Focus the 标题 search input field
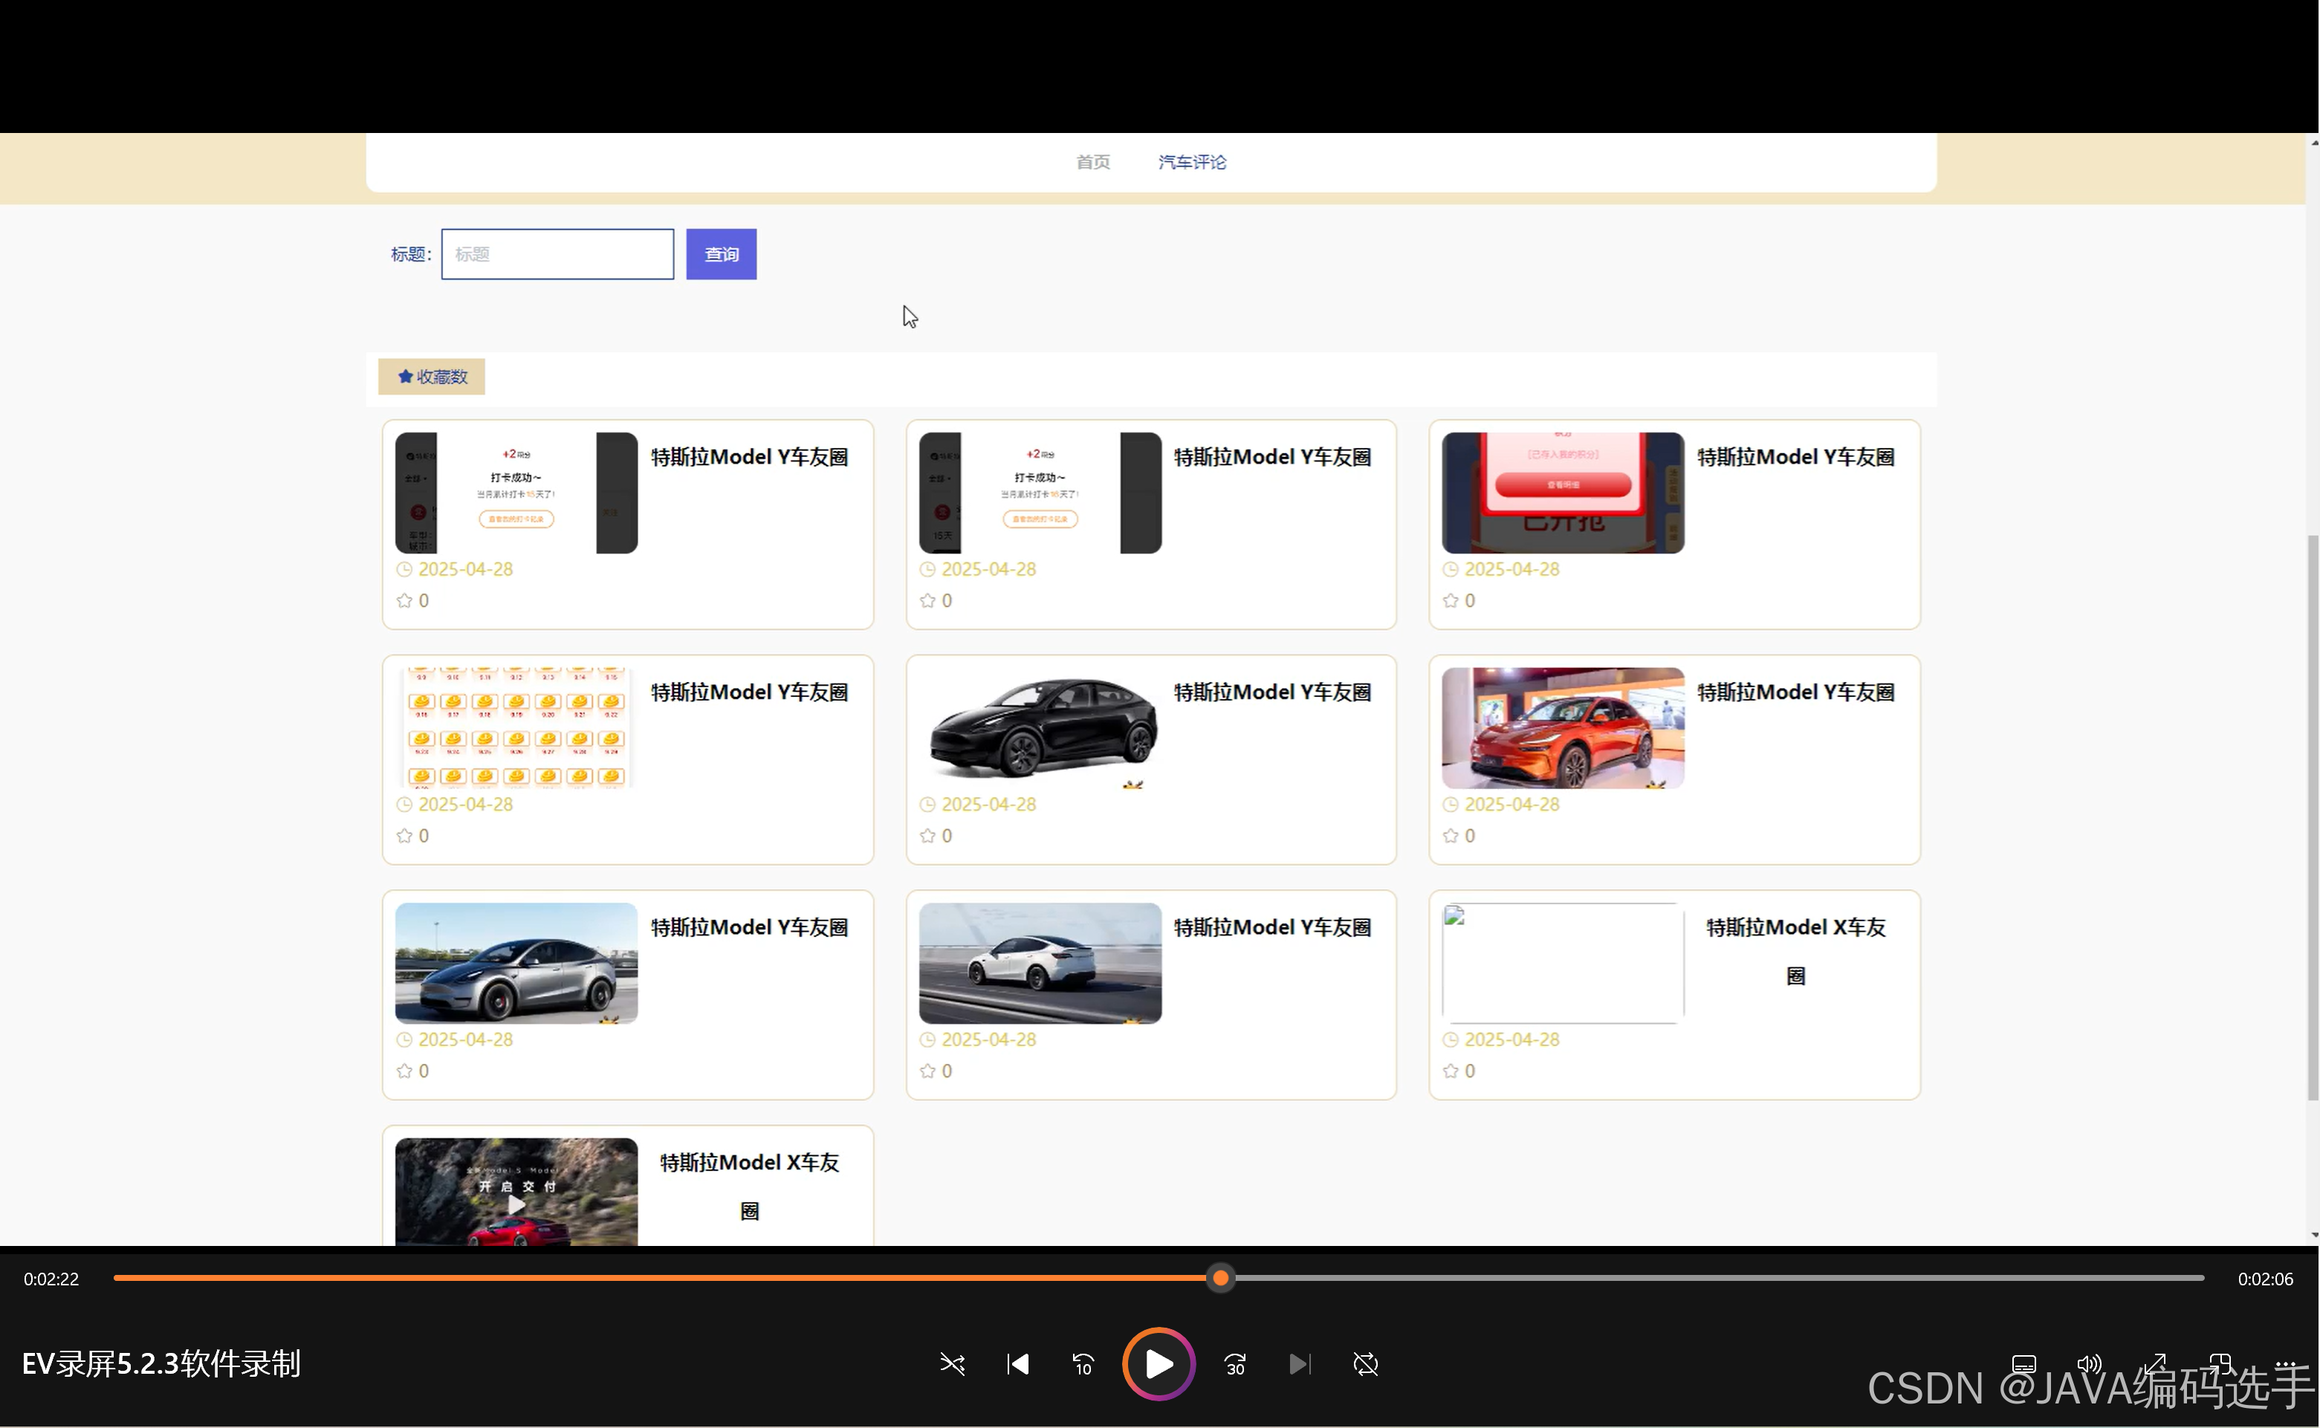This screenshot has width=2320, height=1428. pos(557,254)
